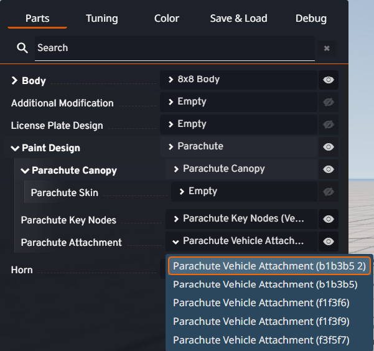This screenshot has height=351, width=374.
Task: Toggle visibility of 8x8 Body part
Action: click(329, 80)
